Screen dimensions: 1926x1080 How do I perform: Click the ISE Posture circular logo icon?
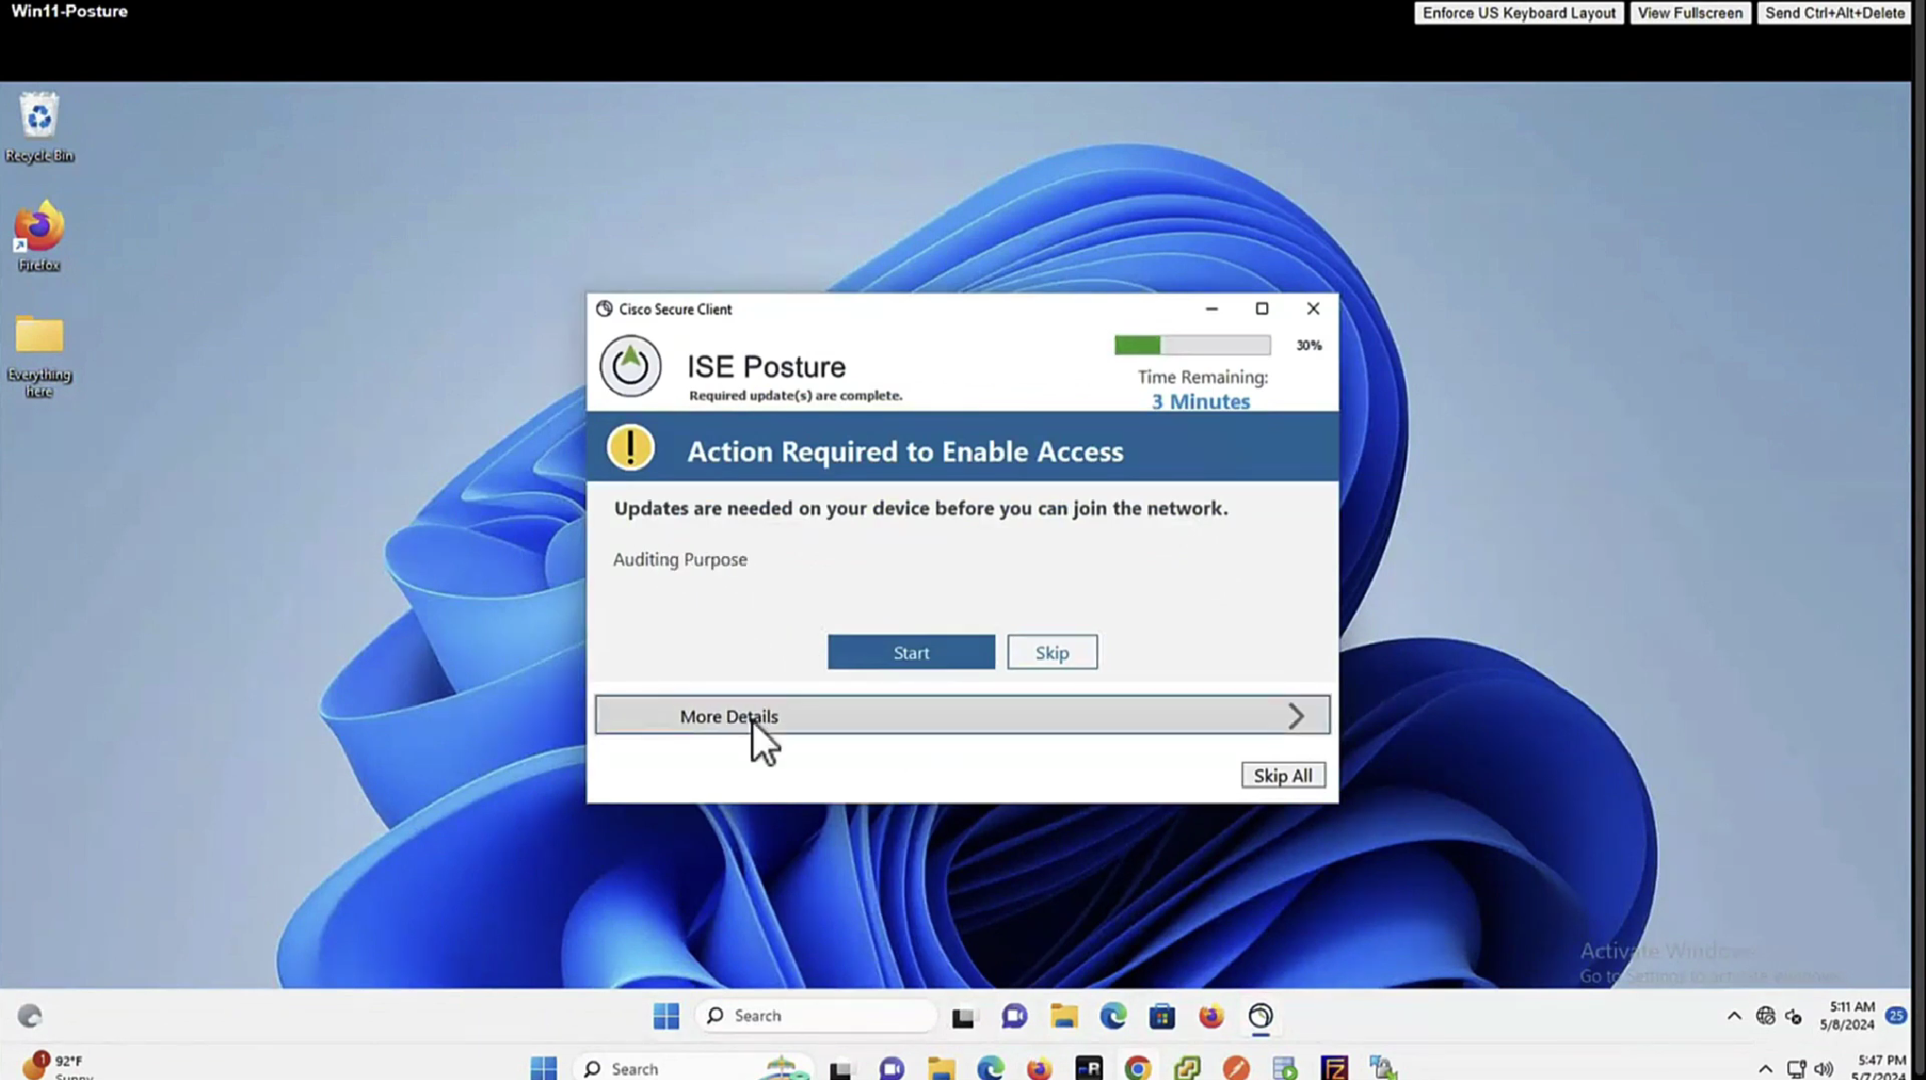(x=631, y=366)
